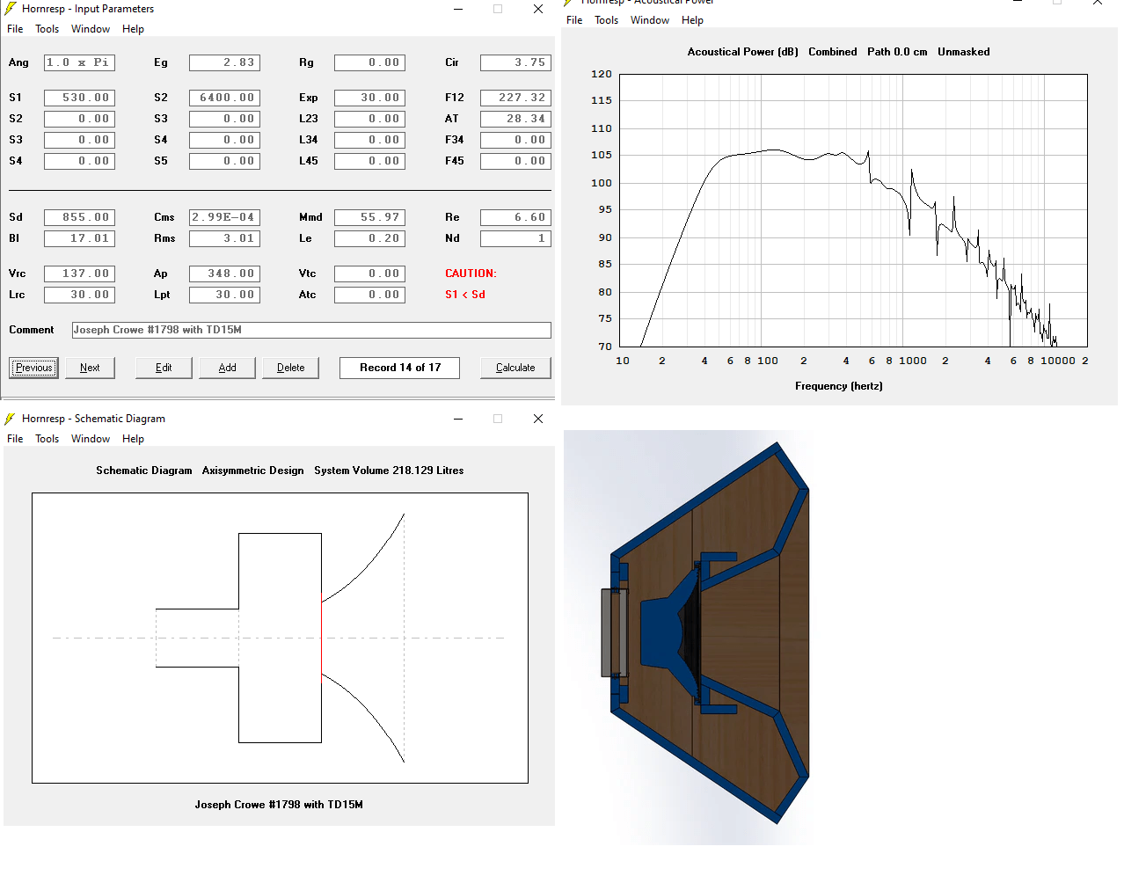Click the Vtc input field
Screen dimensions: 1124x883
[x=369, y=274]
